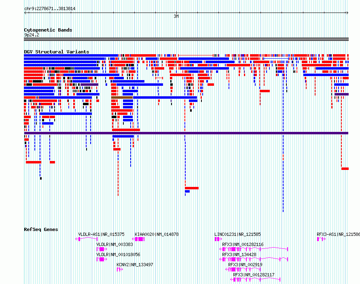Image resolution: width=360 pixels, height=284 pixels.
Task: Click the short purple variant near VLDLR region
Action: (x=89, y=85)
